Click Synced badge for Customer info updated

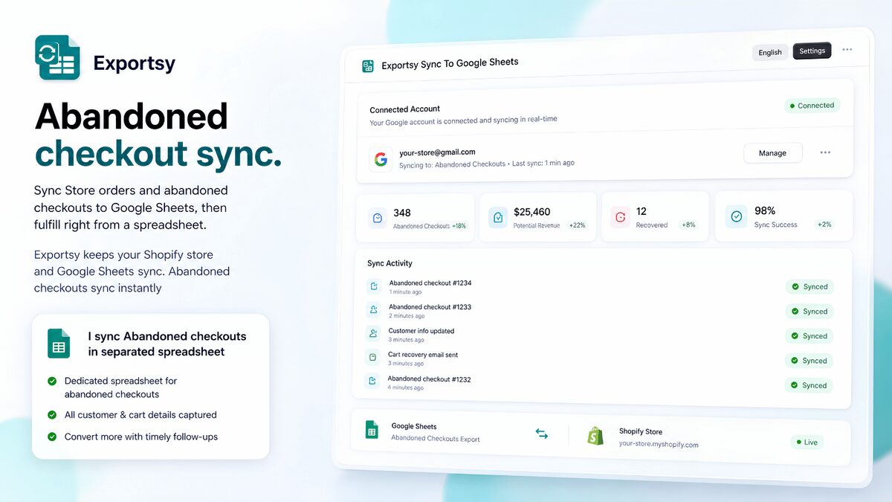point(809,335)
